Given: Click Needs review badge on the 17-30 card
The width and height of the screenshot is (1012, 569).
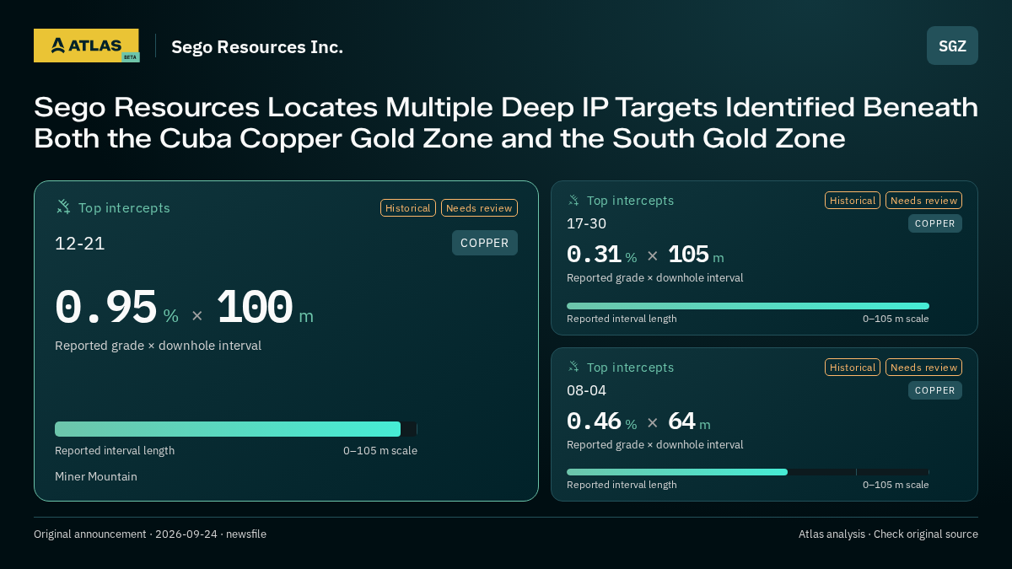Looking at the screenshot, I should 923,201.
